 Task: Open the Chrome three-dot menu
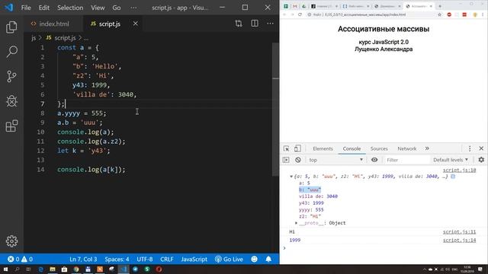(483, 14)
